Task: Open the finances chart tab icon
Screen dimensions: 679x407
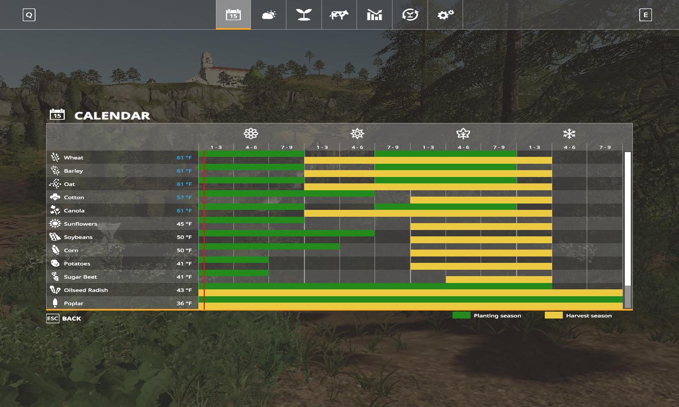Action: click(x=375, y=15)
